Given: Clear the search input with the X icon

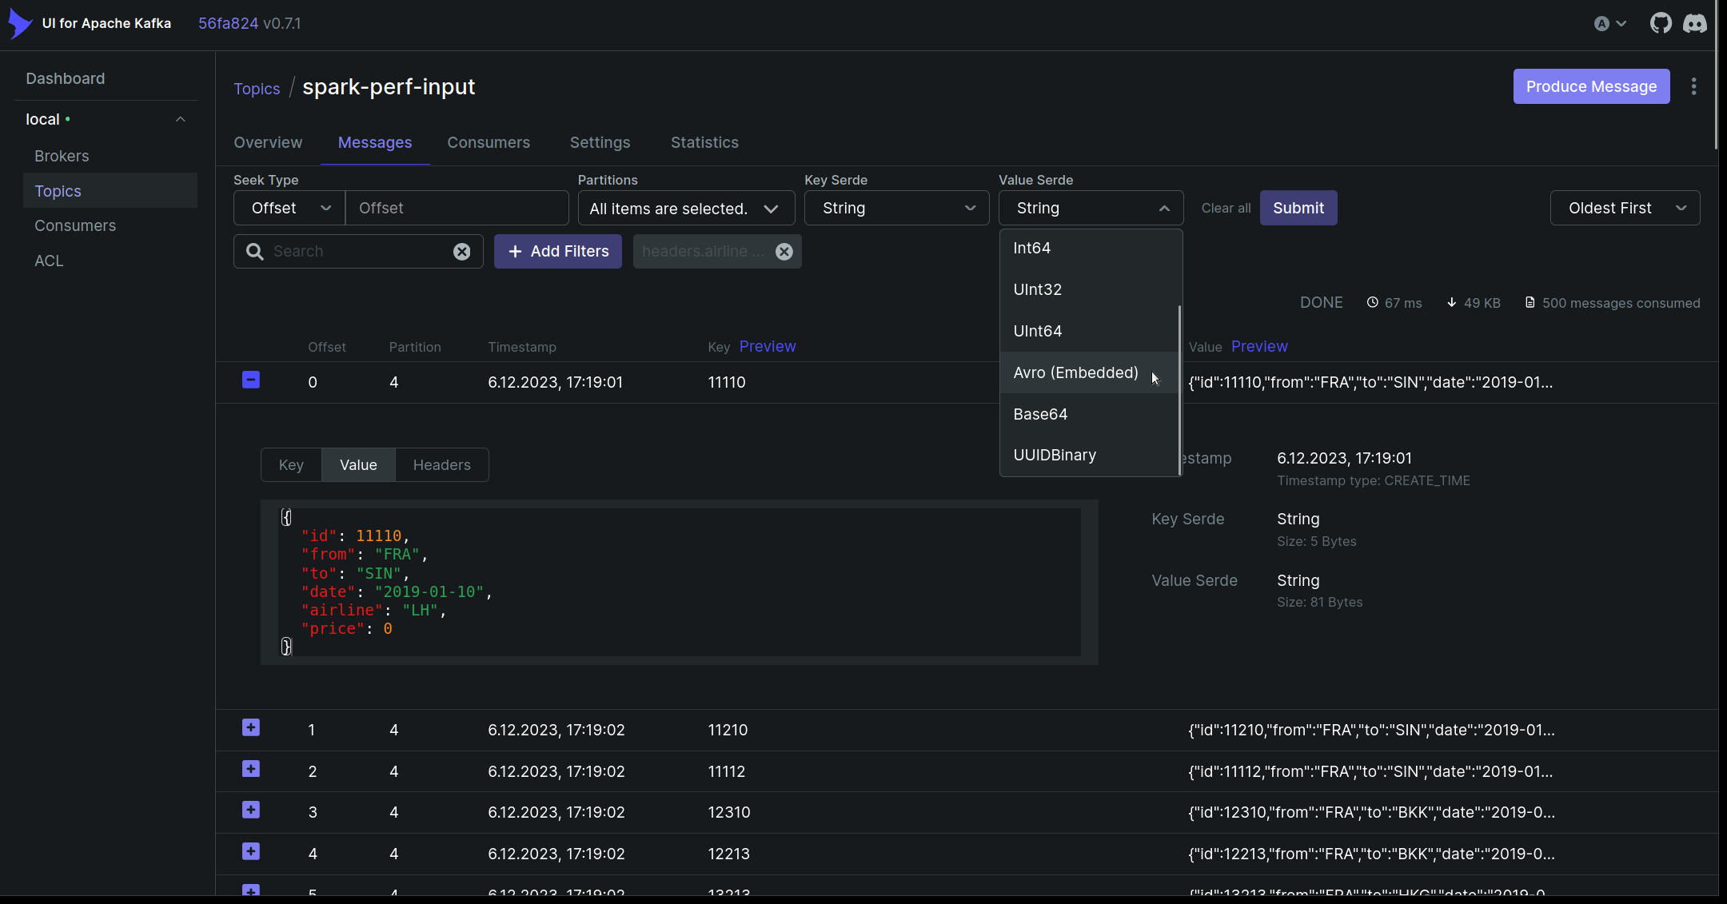Looking at the screenshot, I should click(x=463, y=251).
